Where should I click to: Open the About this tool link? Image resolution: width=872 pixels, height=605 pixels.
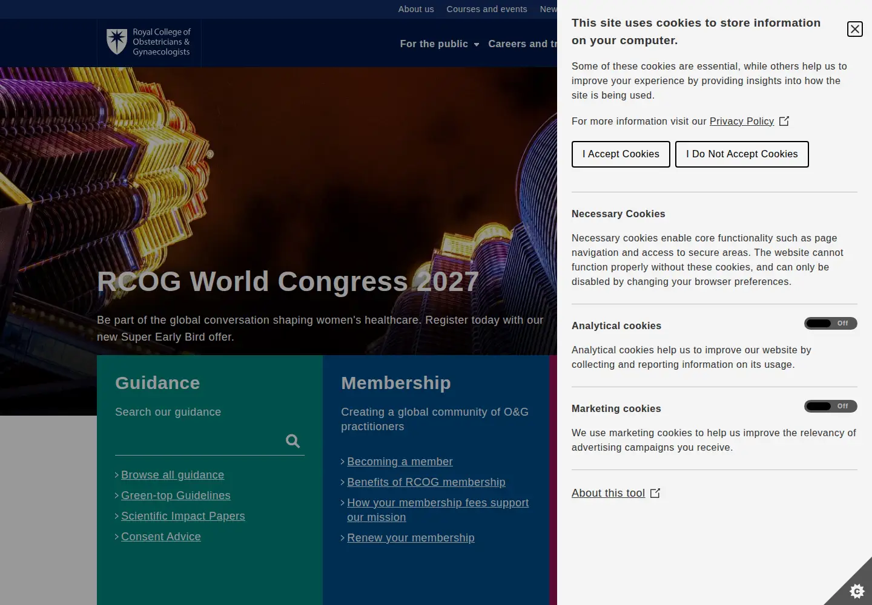coord(608,493)
